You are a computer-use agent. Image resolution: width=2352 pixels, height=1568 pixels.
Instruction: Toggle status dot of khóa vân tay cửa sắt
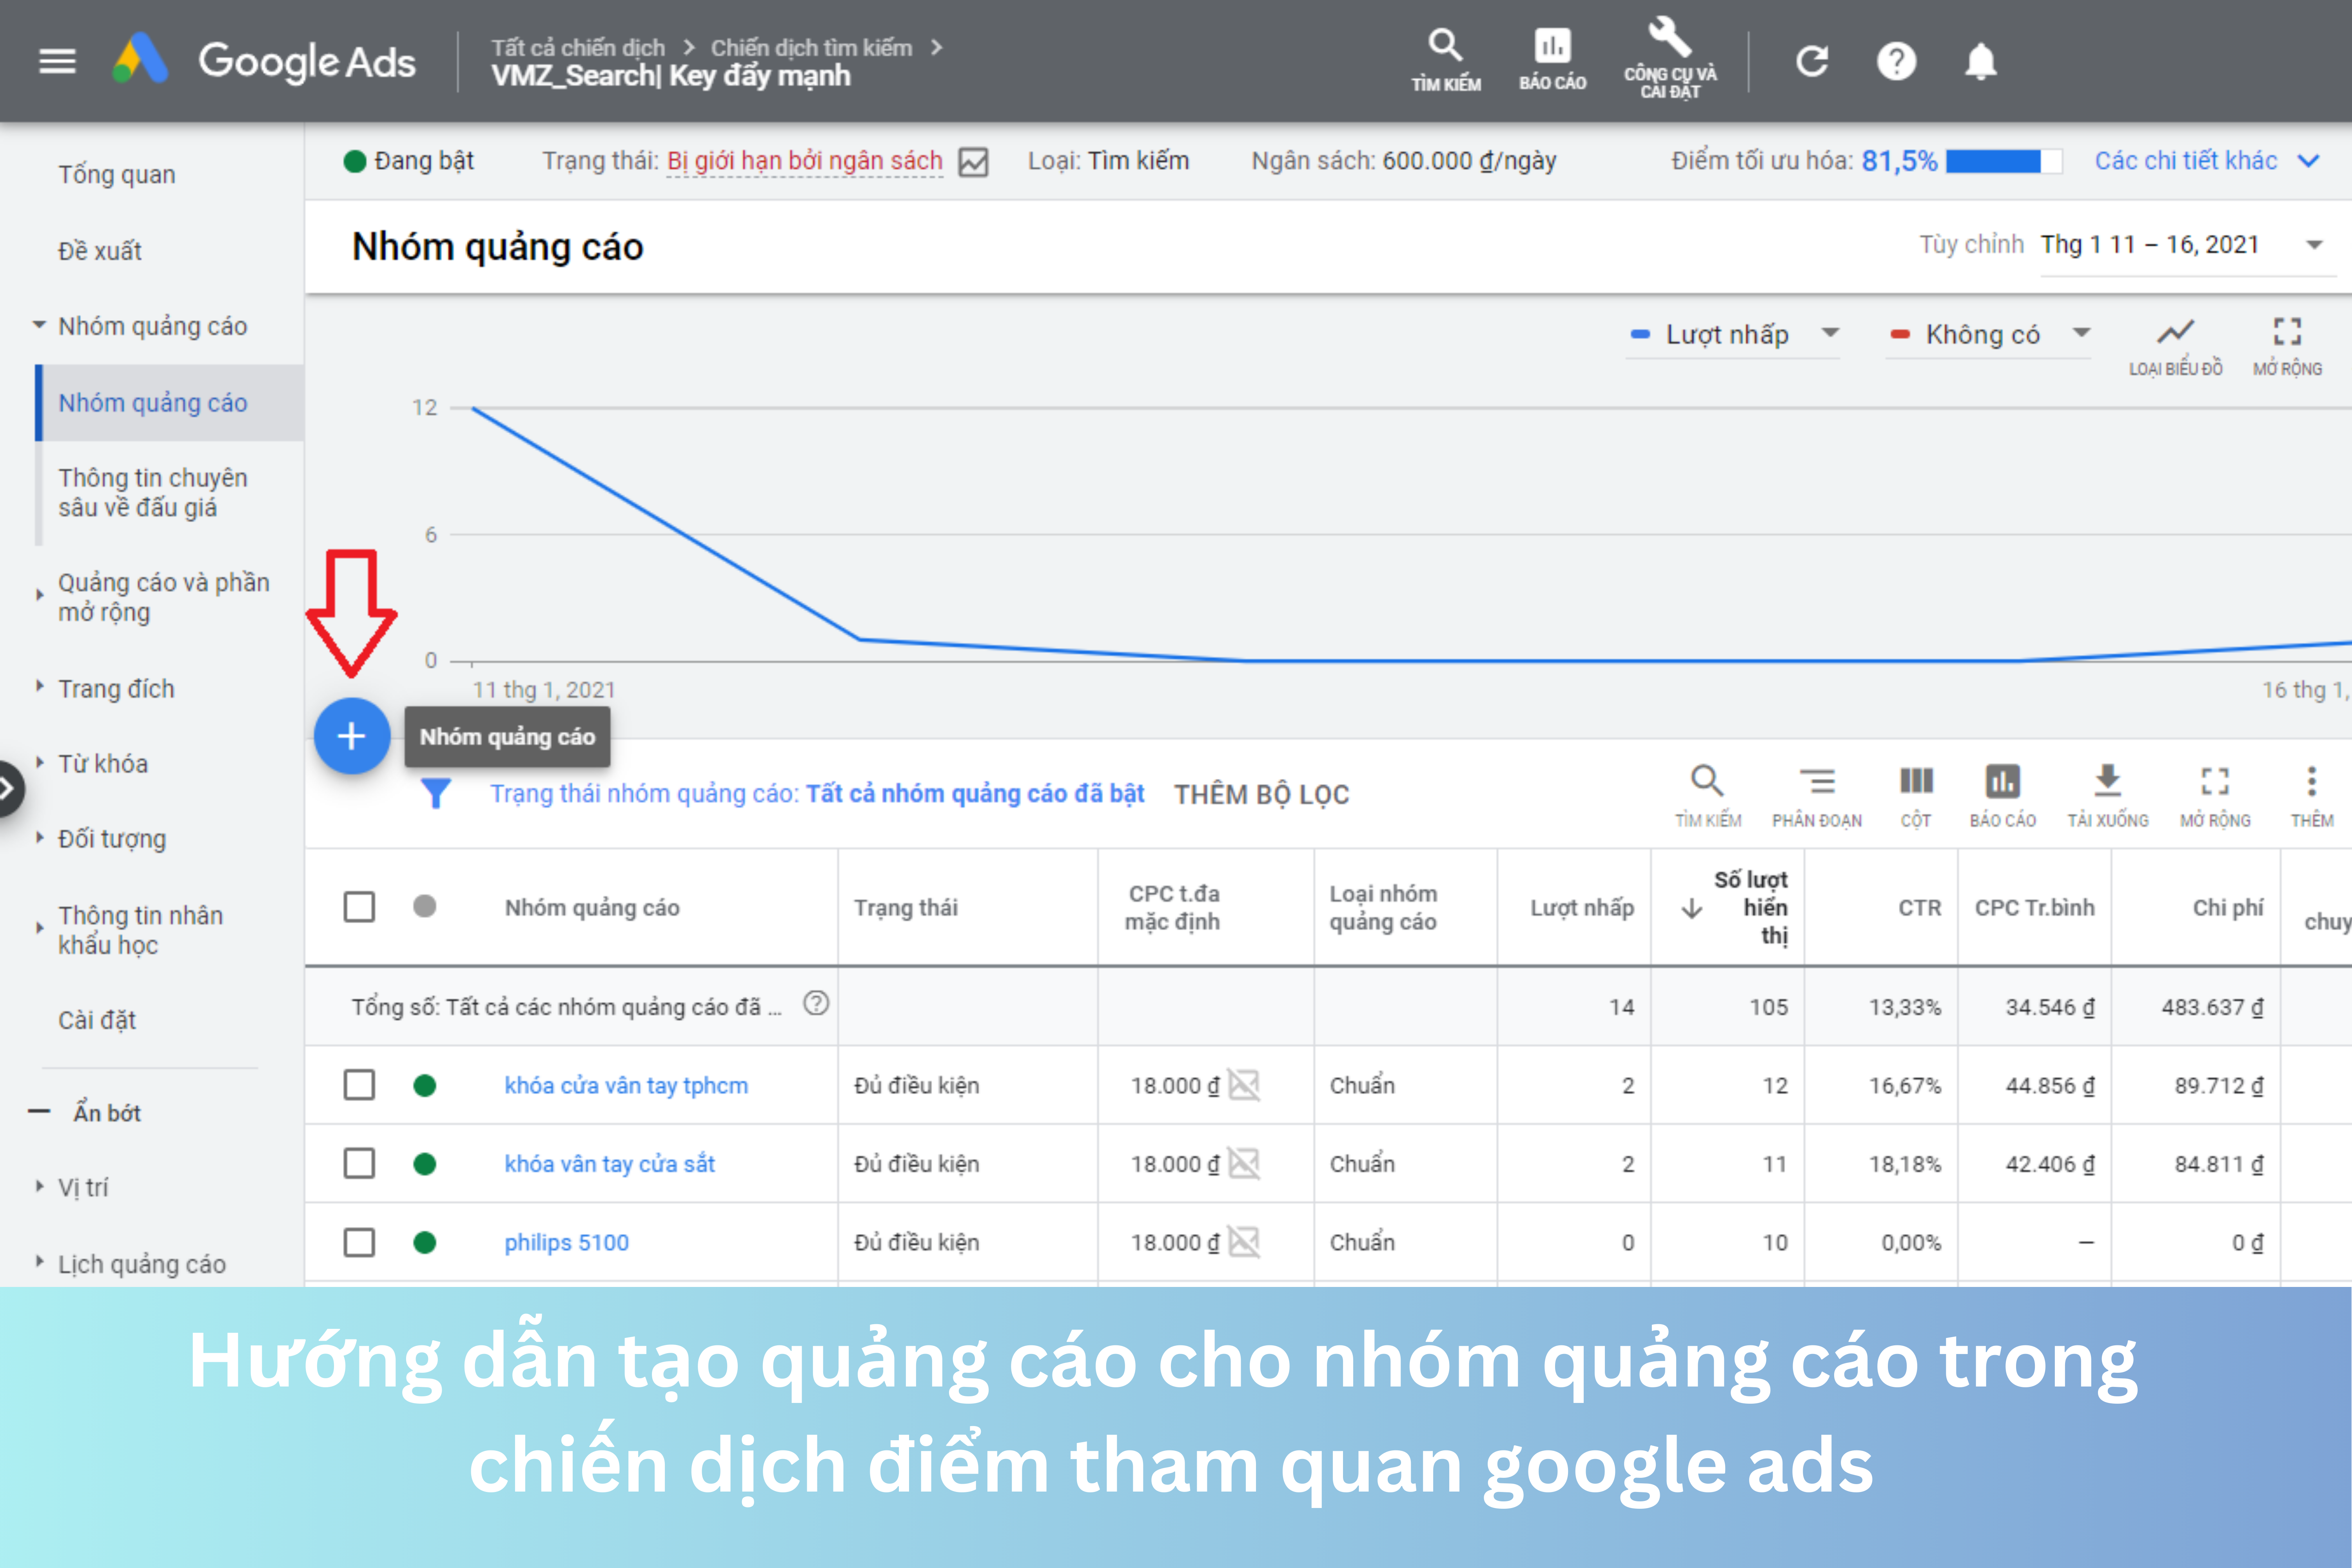tap(425, 1163)
